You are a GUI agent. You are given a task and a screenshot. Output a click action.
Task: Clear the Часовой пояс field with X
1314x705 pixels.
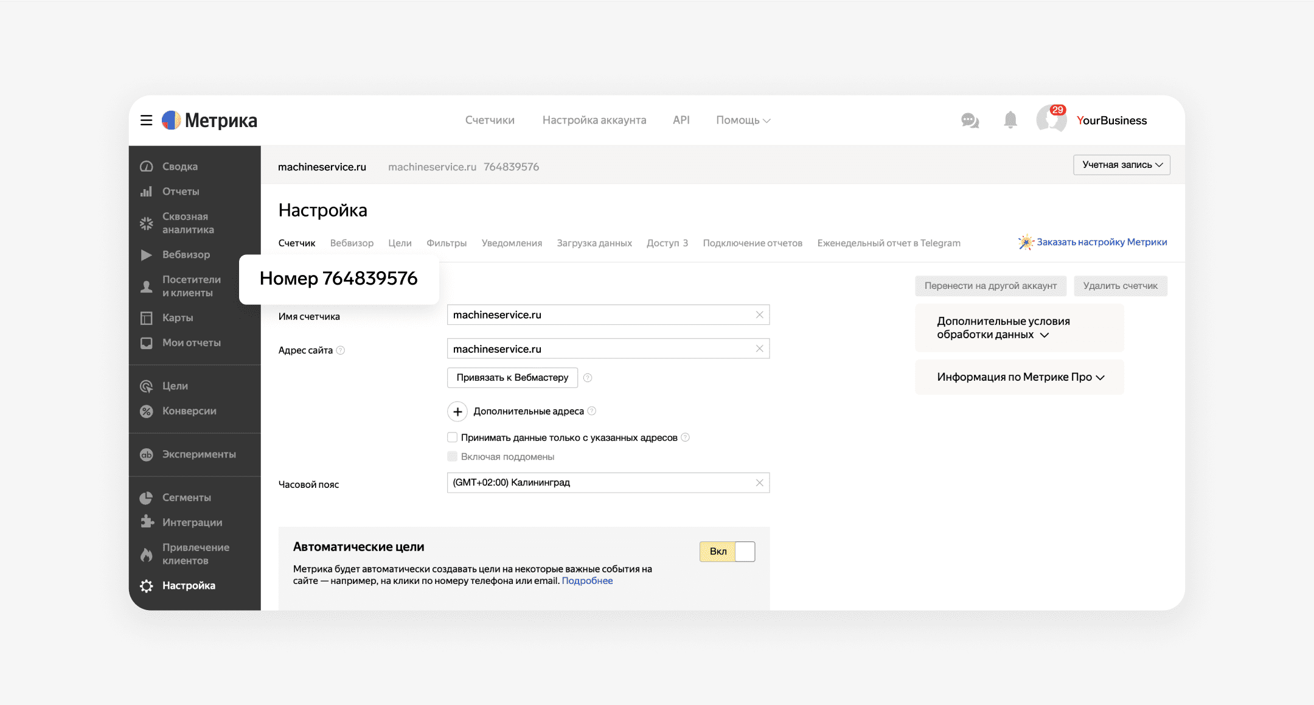point(759,482)
